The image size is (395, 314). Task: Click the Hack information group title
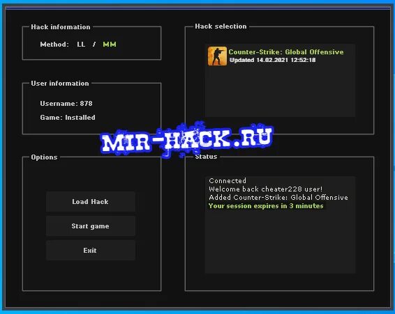click(61, 27)
